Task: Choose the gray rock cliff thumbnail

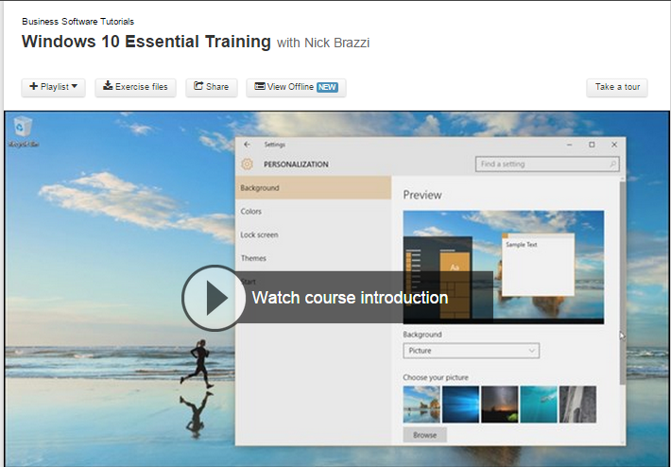Action: [x=577, y=405]
